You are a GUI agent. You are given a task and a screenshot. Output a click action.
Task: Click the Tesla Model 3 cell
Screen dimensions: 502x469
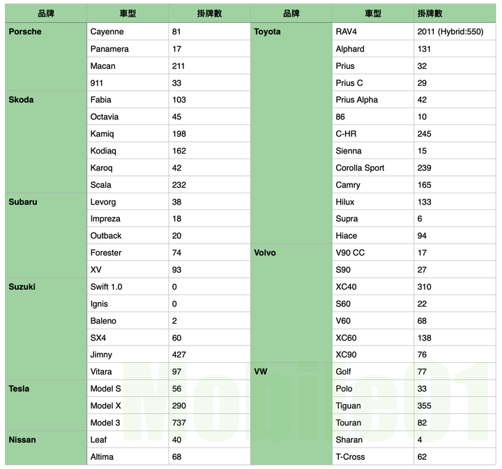128,422
